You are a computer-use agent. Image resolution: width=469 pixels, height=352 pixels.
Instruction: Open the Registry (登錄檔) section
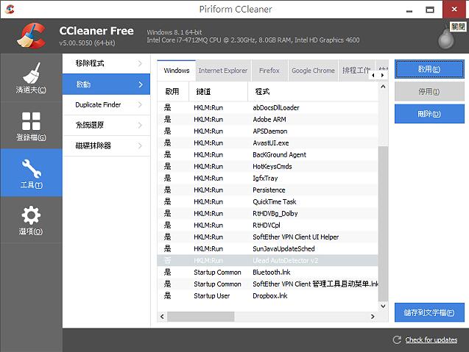click(x=31, y=126)
